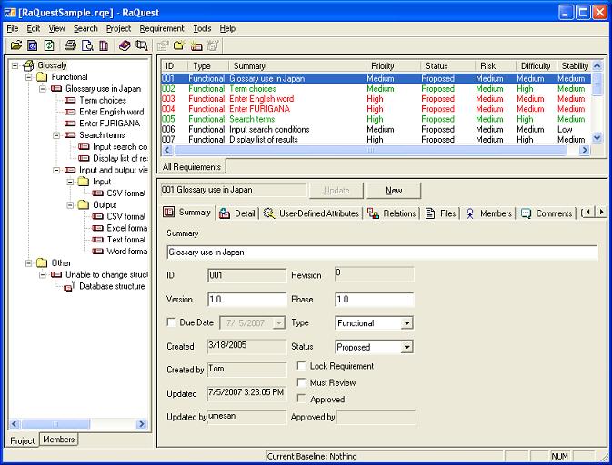Click the Input folder icon in tree
The width and height of the screenshot is (612, 465).
(84, 182)
